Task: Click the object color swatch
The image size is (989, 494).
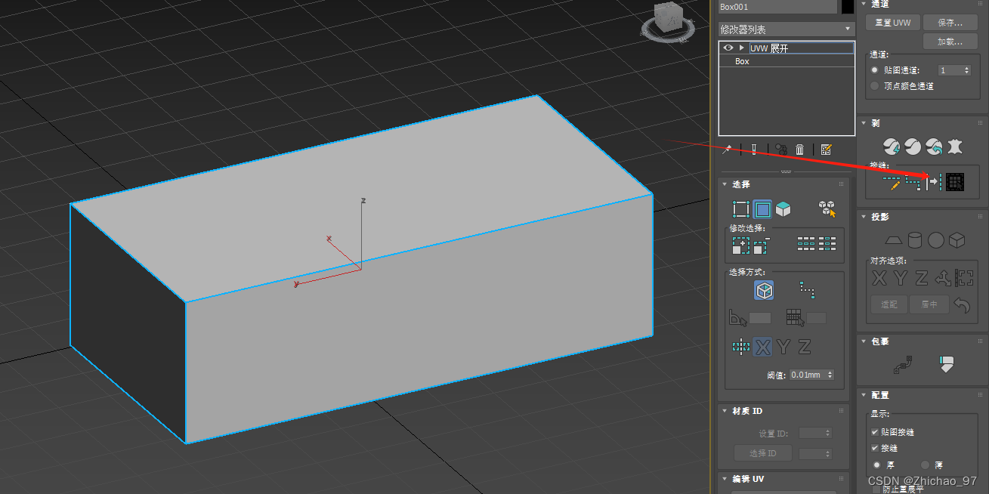Action: coord(848,6)
